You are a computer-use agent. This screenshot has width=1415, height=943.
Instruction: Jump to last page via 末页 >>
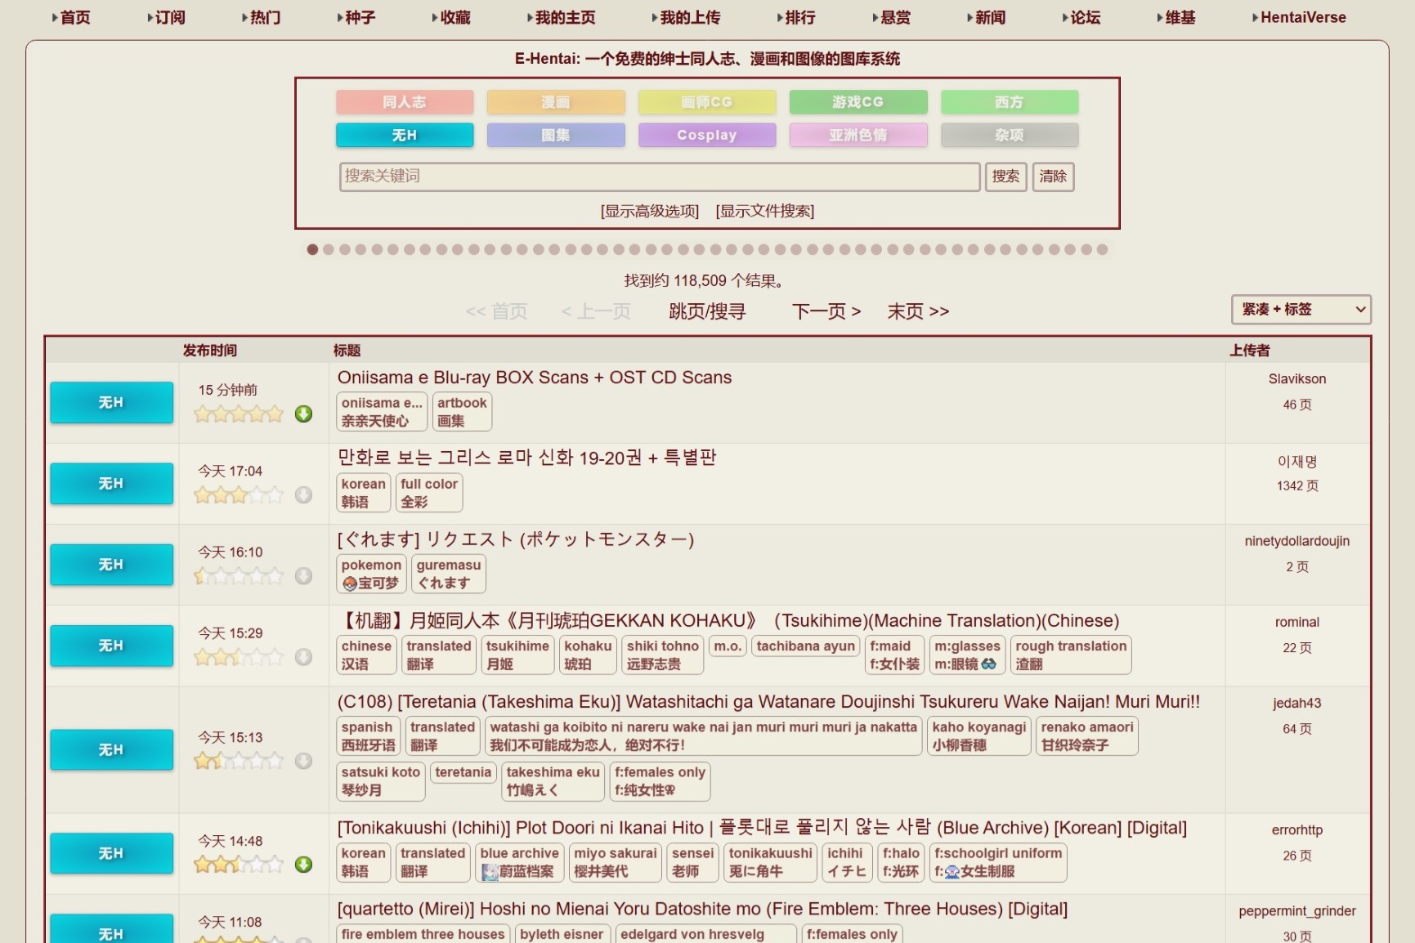[918, 311]
